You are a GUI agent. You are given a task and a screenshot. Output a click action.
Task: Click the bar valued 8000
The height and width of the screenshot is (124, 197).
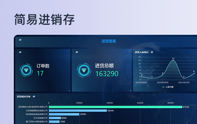click(x=55, y=118)
